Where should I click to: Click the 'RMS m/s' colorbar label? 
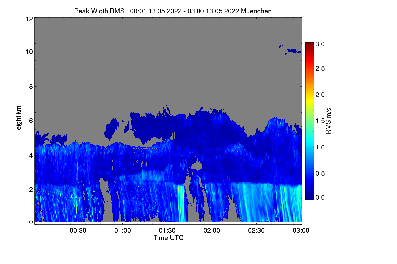click(328, 120)
